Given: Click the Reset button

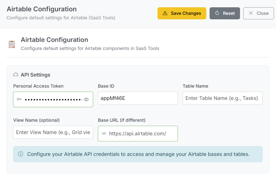Looking at the screenshot, I should [225, 13].
